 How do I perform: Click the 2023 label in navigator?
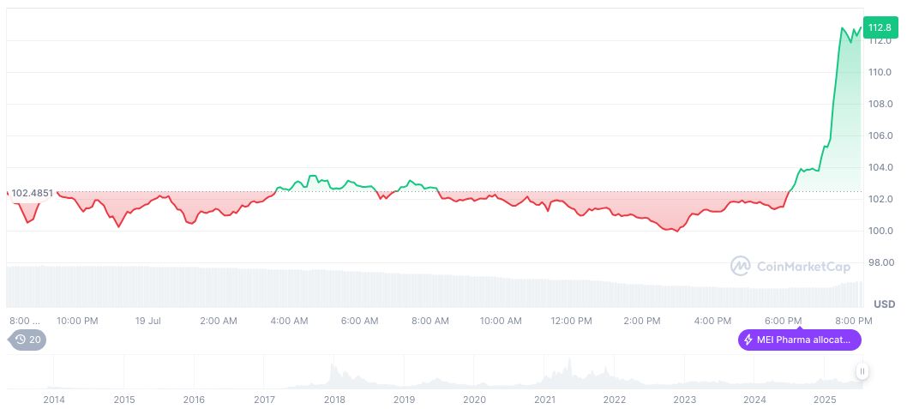pos(684,400)
